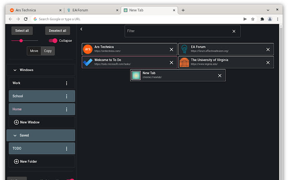
Task: Close the University of Virginia card
Action: point(268,63)
